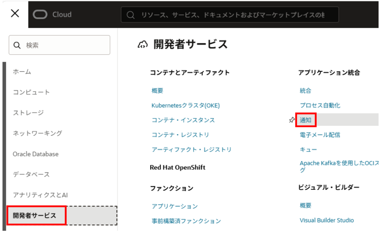Open 事前構築済ファンクション link
This screenshot has height=234, width=380.
(186, 221)
